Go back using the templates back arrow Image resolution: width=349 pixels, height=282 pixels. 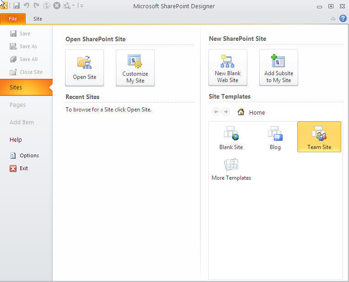[x=216, y=111]
